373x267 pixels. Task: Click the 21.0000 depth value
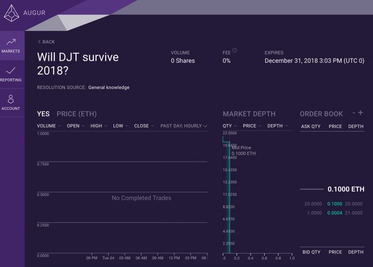tap(354, 213)
